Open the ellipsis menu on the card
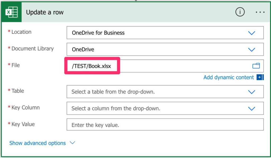Image resolution: width=271 pixels, height=158 pixels. click(x=260, y=12)
